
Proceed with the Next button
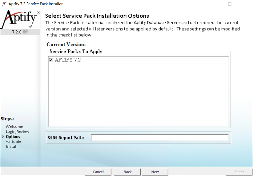155,172
